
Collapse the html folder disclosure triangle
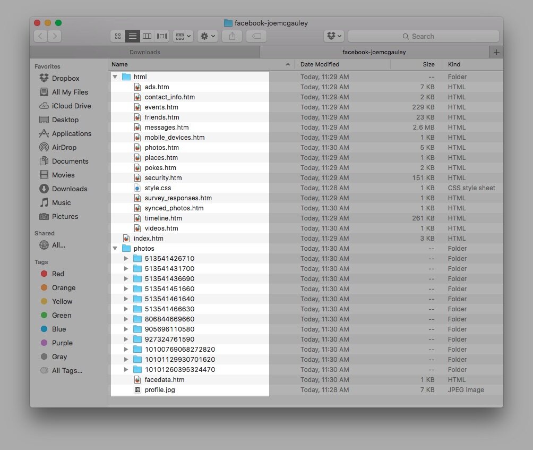pyautogui.click(x=115, y=77)
